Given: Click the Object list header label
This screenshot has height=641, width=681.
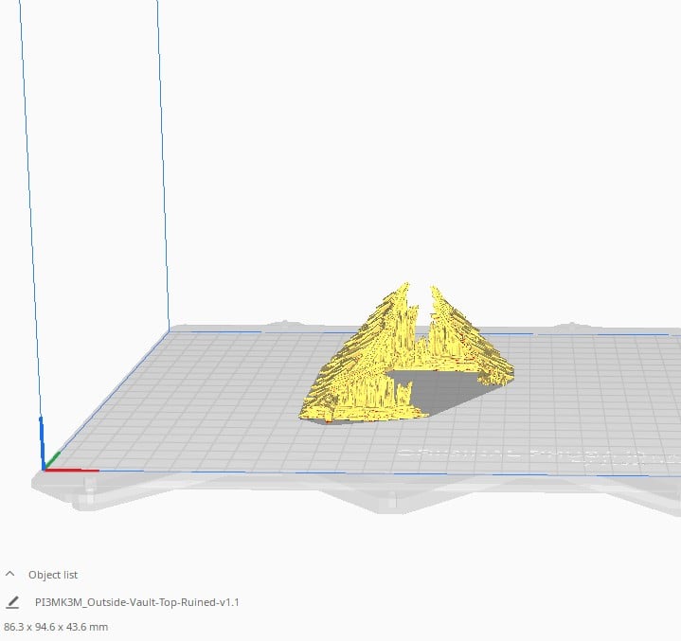Looking at the screenshot, I should pos(53,575).
